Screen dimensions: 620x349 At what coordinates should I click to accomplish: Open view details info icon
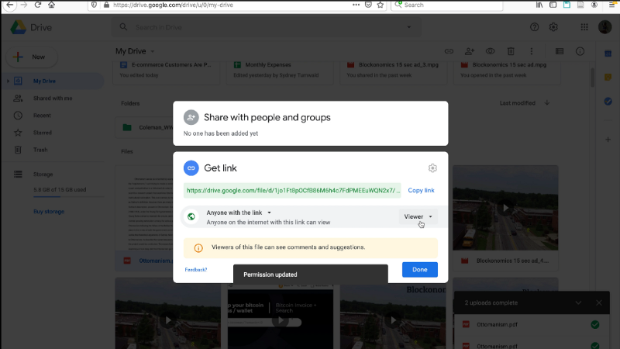point(580,51)
